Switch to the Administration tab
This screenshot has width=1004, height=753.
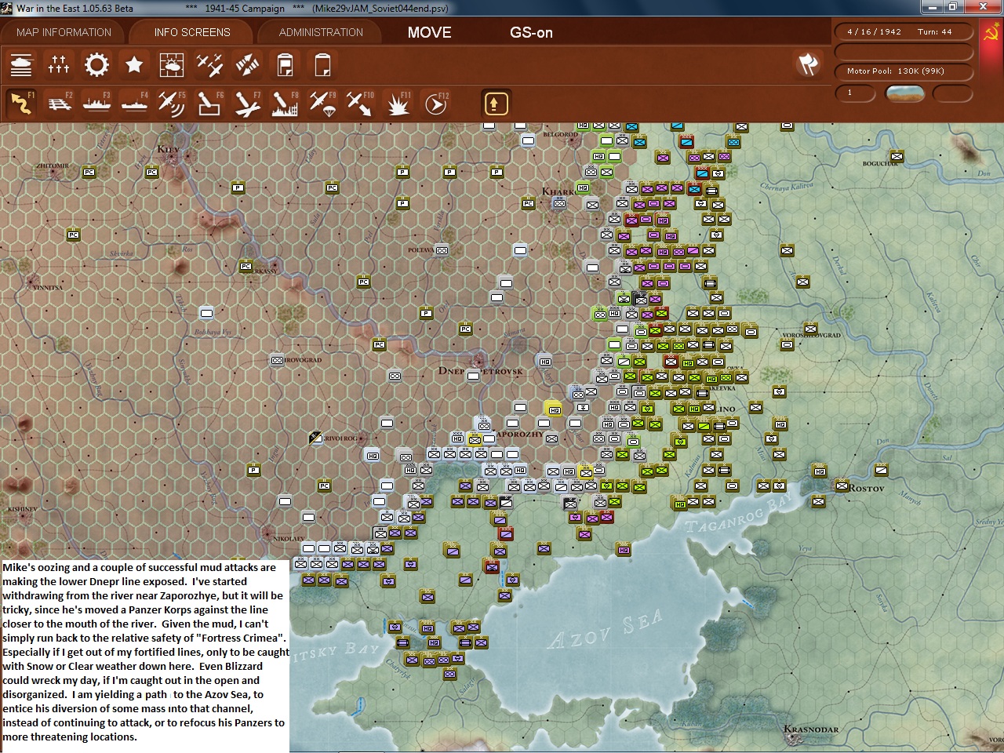321,32
